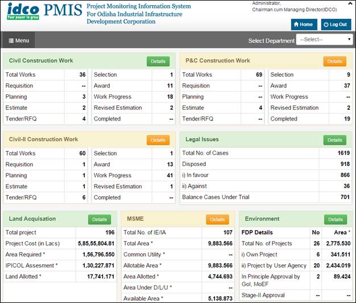Click the Project Monitoring Information System title
The width and height of the screenshot is (356, 303).
(139, 6)
